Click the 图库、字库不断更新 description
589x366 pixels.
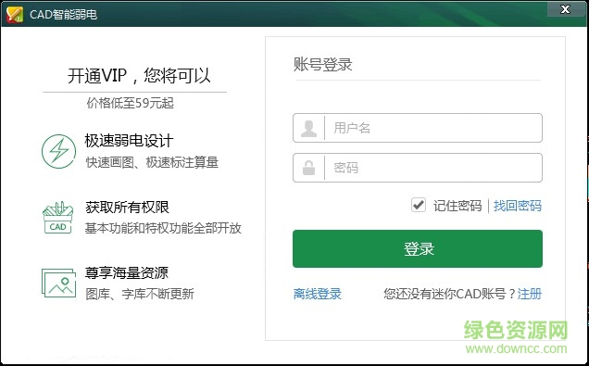140,294
